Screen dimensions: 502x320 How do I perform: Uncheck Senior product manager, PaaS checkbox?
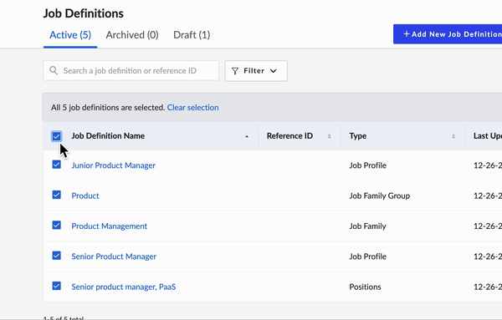(56, 286)
